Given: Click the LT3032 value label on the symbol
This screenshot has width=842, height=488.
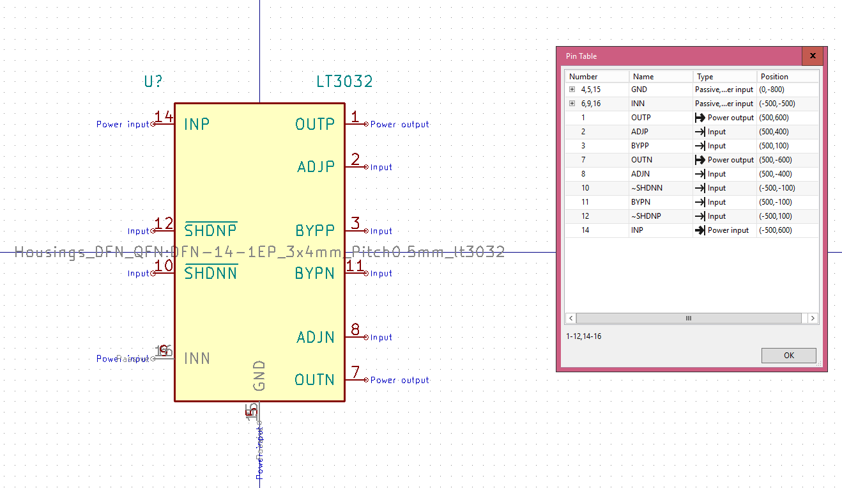Looking at the screenshot, I should [x=344, y=81].
